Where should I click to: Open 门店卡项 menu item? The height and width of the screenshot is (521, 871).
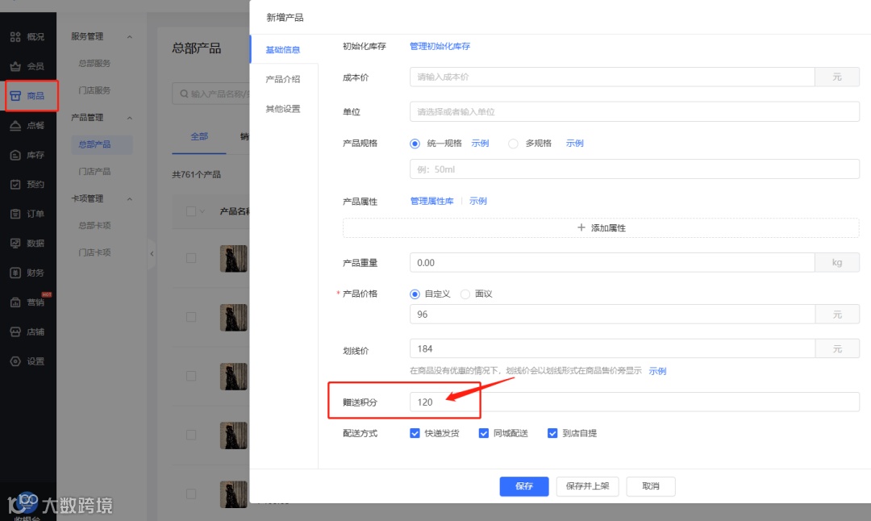(x=94, y=252)
